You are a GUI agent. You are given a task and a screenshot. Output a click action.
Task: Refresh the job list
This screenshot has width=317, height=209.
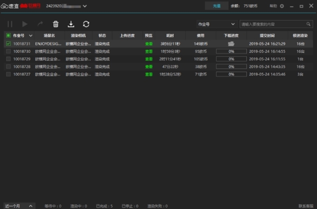coord(86,24)
